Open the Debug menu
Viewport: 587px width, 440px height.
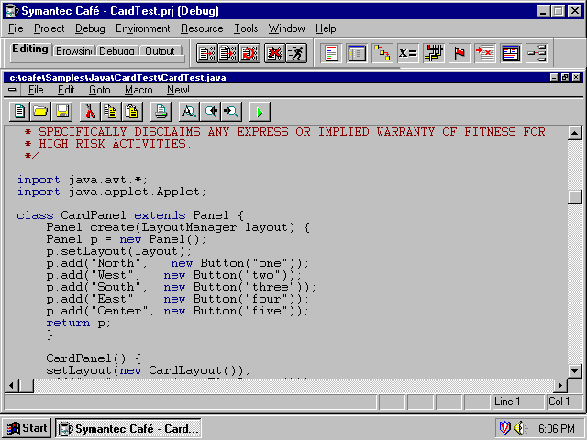tap(90, 28)
